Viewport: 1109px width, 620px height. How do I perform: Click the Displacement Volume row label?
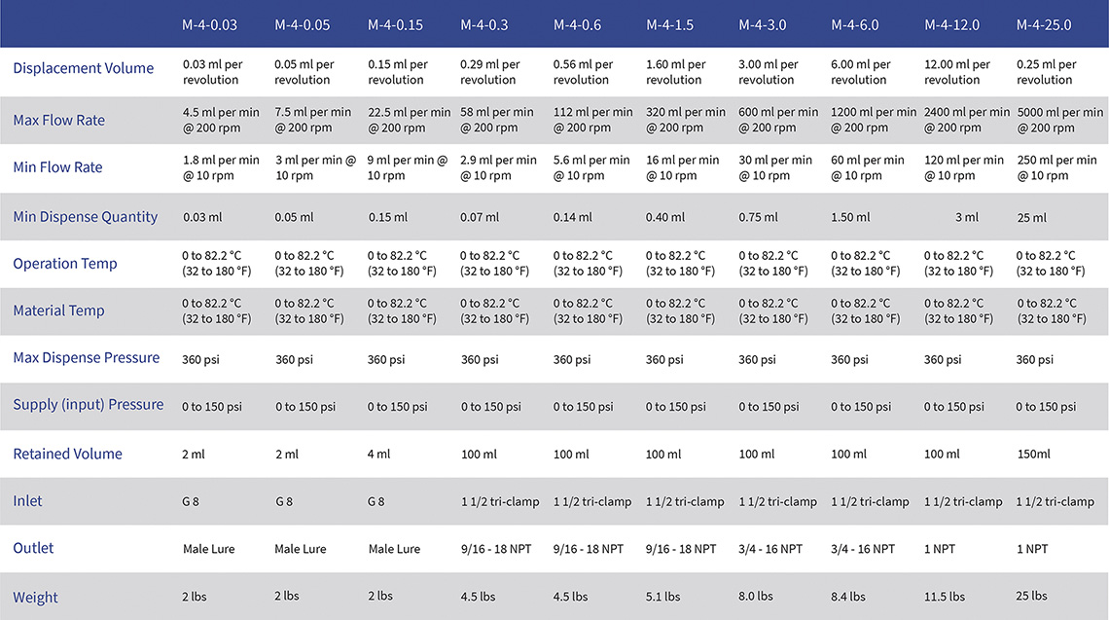[84, 68]
